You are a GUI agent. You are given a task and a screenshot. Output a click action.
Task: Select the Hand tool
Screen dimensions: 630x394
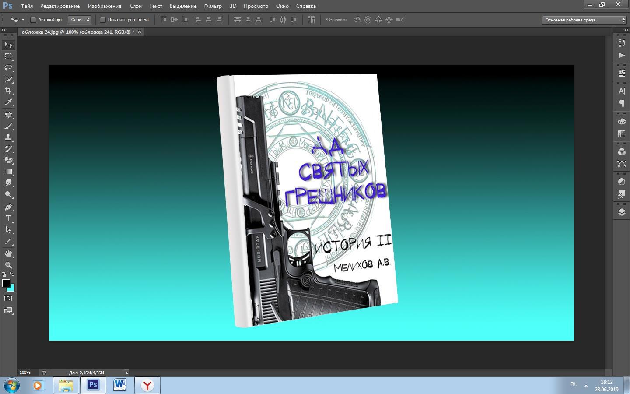pos(8,254)
